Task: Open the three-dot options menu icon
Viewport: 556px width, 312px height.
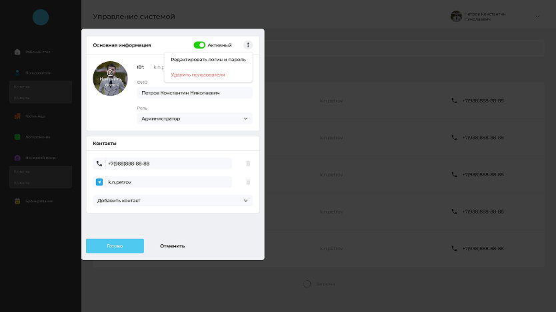Action: 248,45
